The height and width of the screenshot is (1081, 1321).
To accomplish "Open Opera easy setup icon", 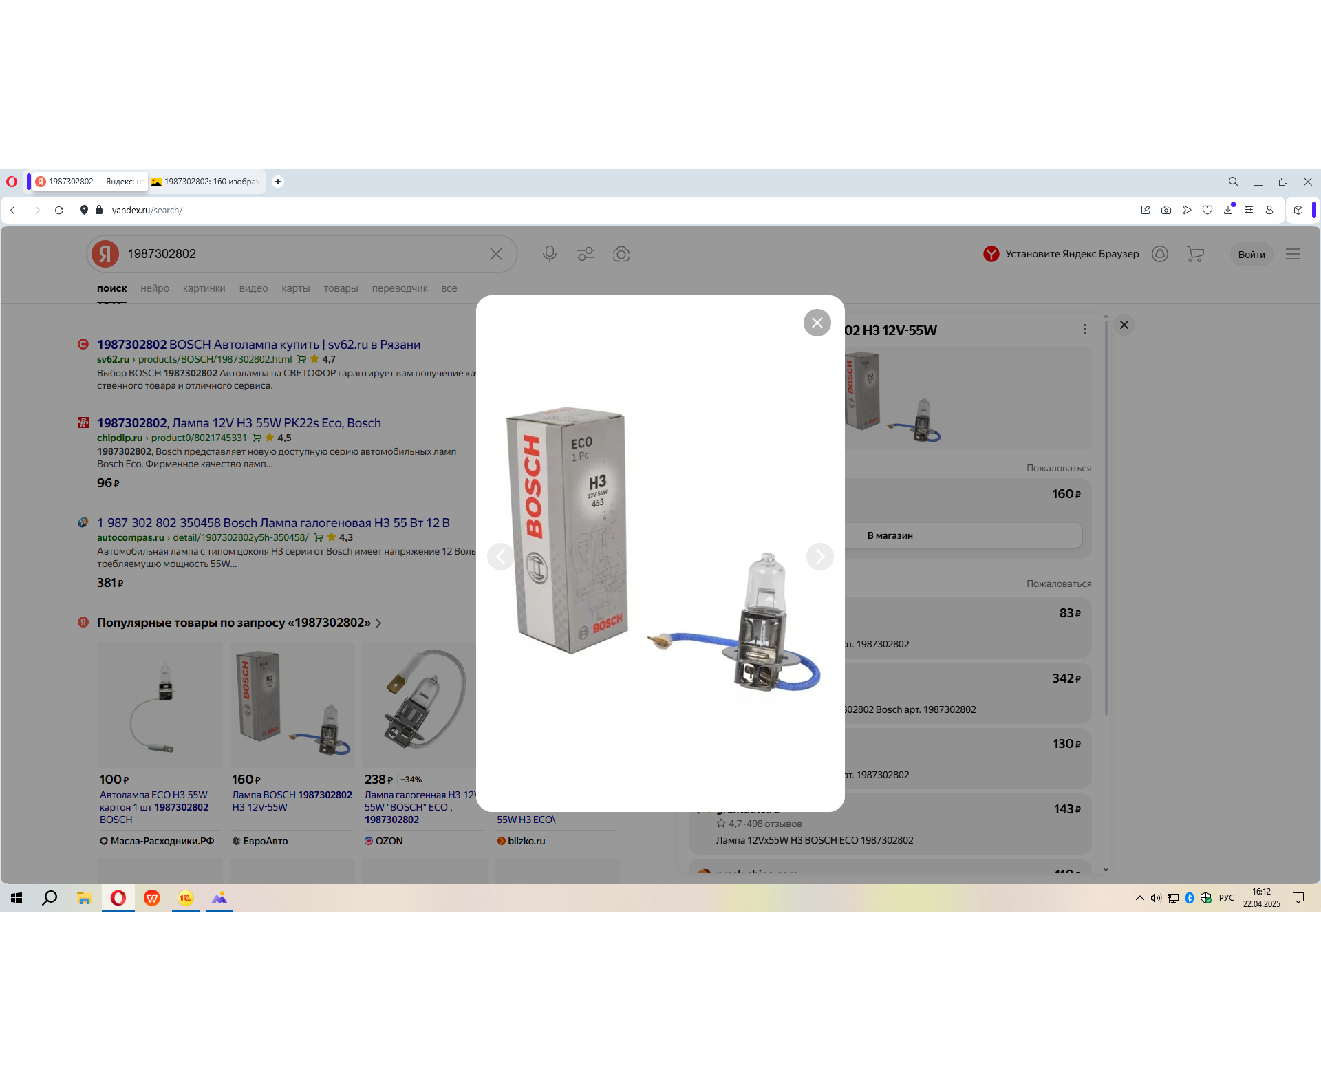I will pos(1249,210).
